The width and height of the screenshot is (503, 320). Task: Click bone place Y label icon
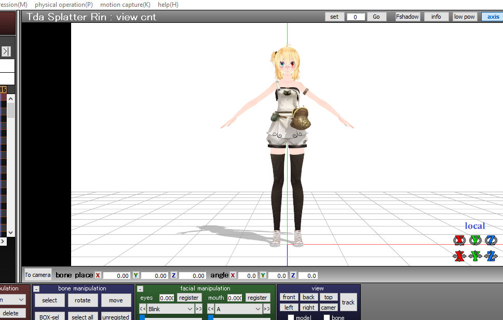pos(135,275)
